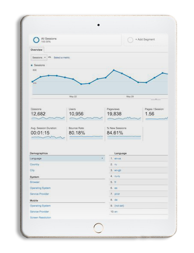Click the small handle below the chart
This screenshot has height=253, width=194.
pos(155,99)
